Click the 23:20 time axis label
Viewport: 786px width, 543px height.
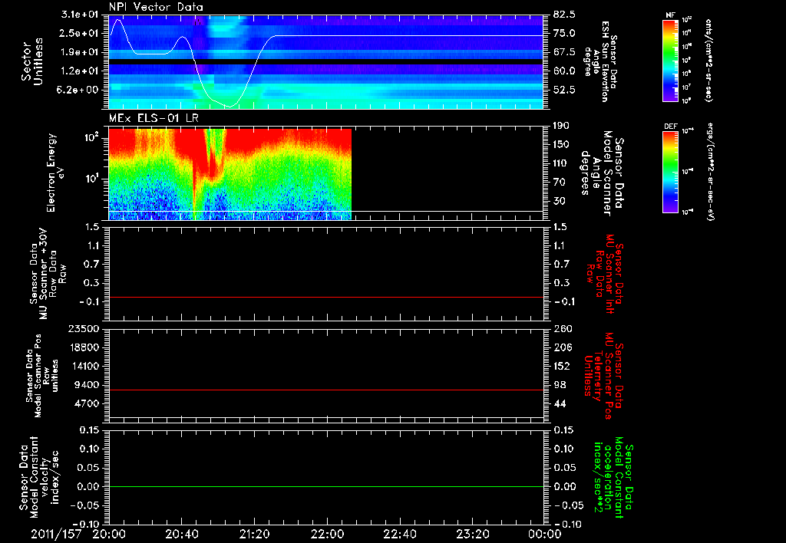473,532
